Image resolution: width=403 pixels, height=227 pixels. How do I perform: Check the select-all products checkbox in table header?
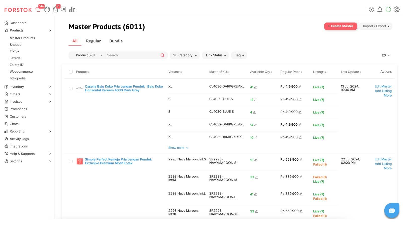click(71, 72)
